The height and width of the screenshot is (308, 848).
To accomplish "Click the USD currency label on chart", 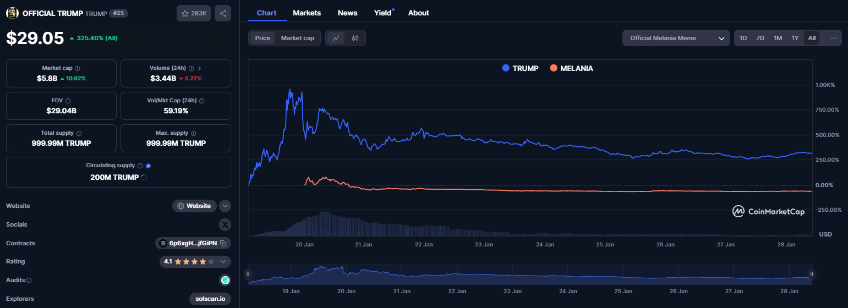I will (x=825, y=234).
